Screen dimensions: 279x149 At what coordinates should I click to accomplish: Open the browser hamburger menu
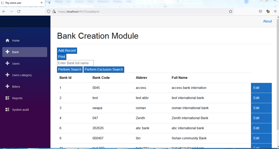tap(275, 11)
